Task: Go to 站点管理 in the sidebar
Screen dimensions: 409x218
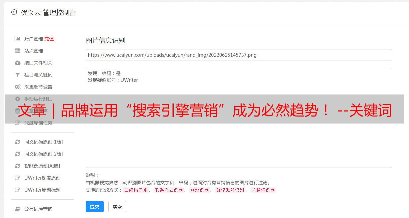Action: tap(34, 51)
